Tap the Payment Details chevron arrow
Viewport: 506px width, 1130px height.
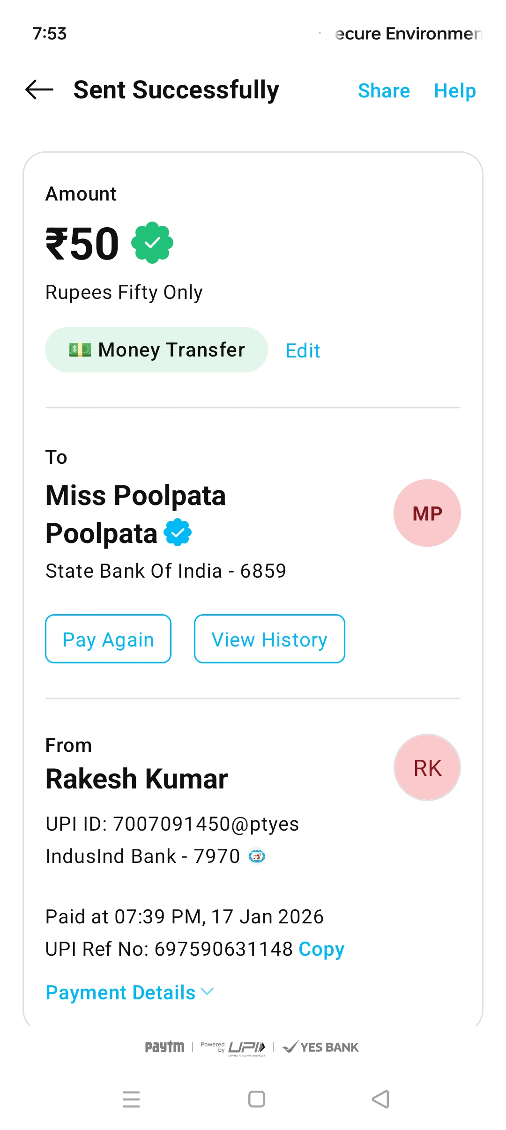[207, 991]
